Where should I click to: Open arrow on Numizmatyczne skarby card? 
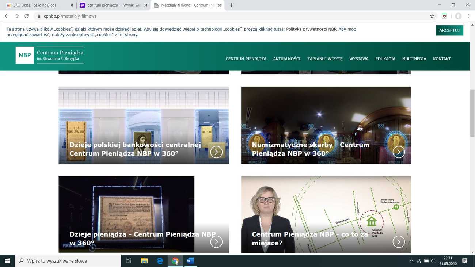click(x=399, y=152)
